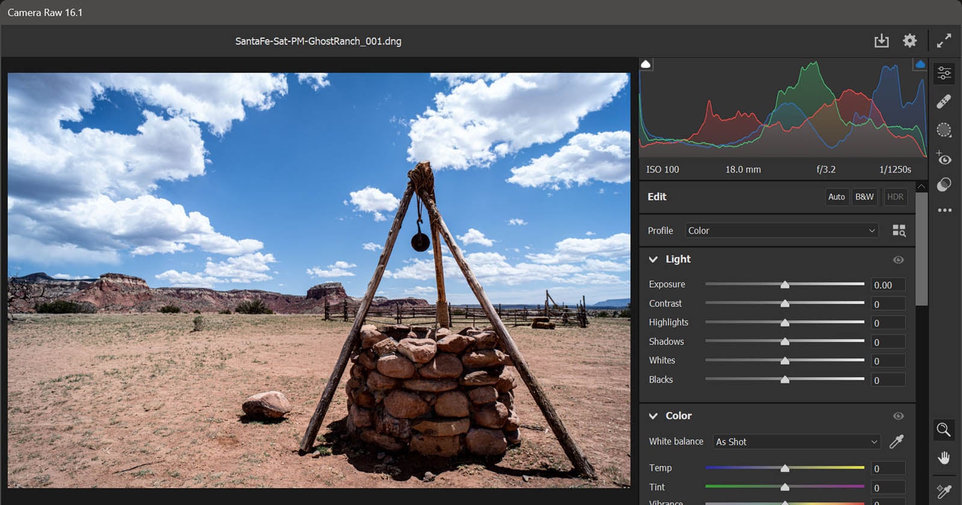Click the Auto button
Viewport: 962px width, 505px height.
836,197
